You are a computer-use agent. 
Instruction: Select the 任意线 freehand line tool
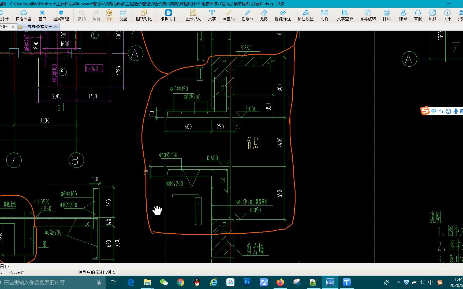click(x=248, y=15)
